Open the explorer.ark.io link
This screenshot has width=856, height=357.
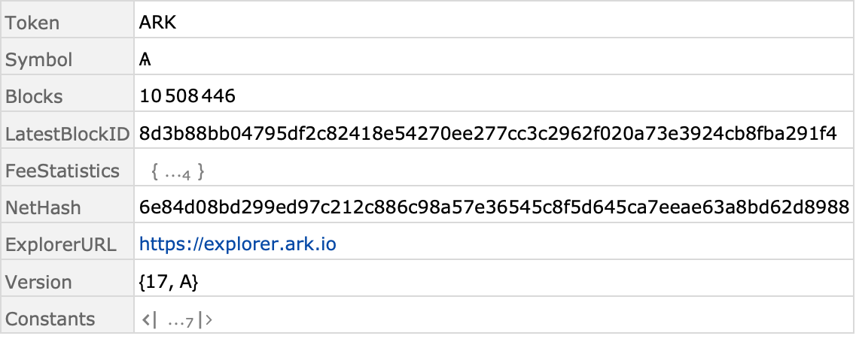(x=237, y=244)
